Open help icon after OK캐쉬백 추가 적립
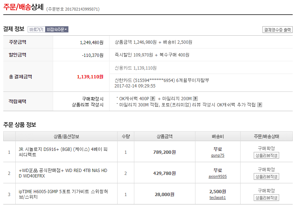 pos(260,105)
